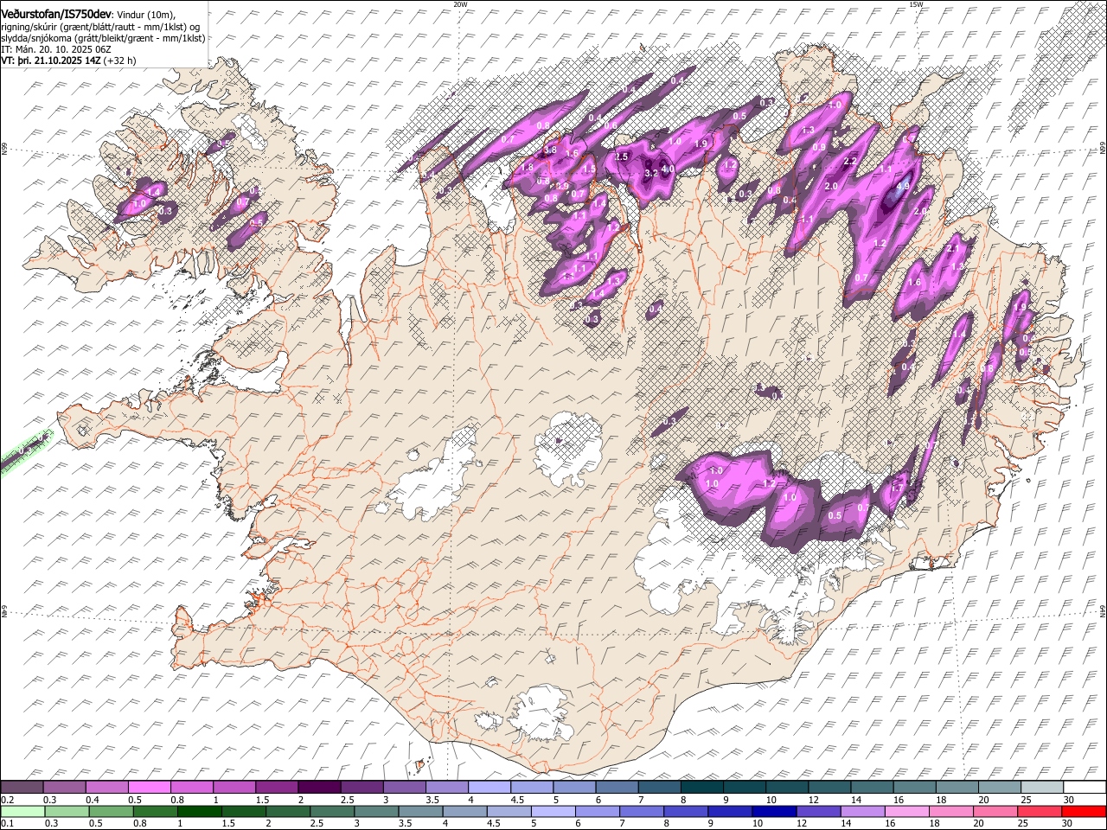Screen dimensions: 1107x830
Task: Select the 3.8 precipitation label
Action: pyautogui.click(x=549, y=150)
